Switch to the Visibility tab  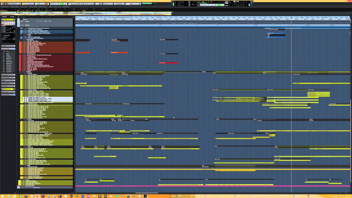(x=12, y=16)
